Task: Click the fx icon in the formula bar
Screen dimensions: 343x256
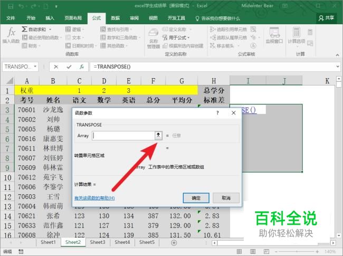Action: [82, 67]
